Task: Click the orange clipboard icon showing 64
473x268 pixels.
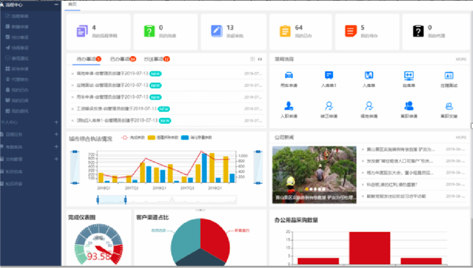Action: pyautogui.click(x=285, y=31)
